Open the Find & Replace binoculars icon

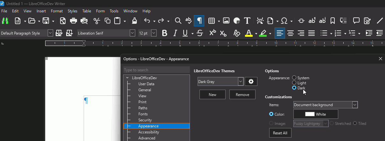[x=5, y=21]
